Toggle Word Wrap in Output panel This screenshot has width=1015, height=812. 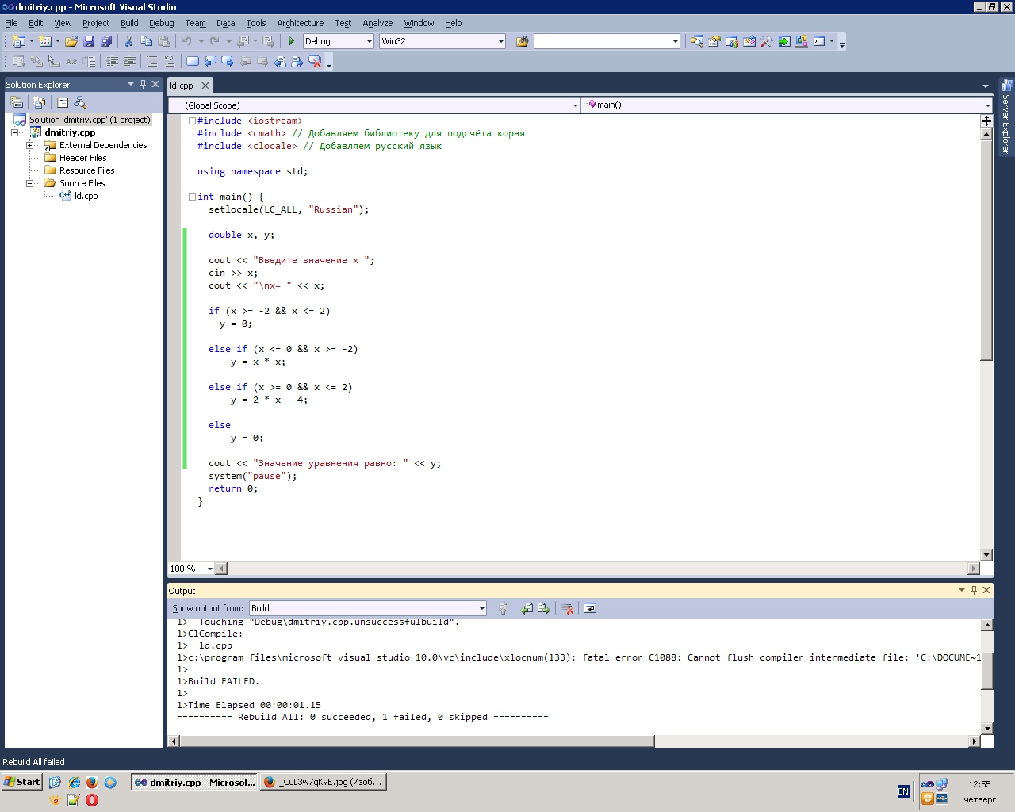click(x=590, y=608)
